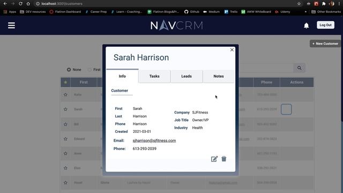Open the Apps bookmark shortcut
343x193 pixels.
[x=10, y=12]
